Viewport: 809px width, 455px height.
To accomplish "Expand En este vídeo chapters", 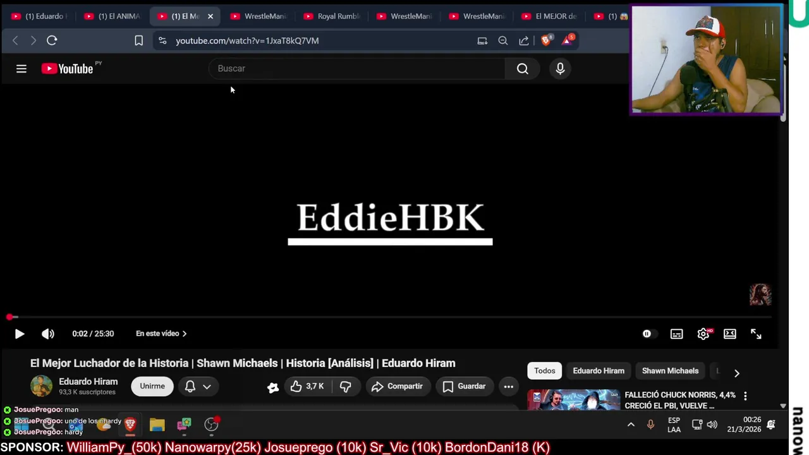I will (x=161, y=334).
